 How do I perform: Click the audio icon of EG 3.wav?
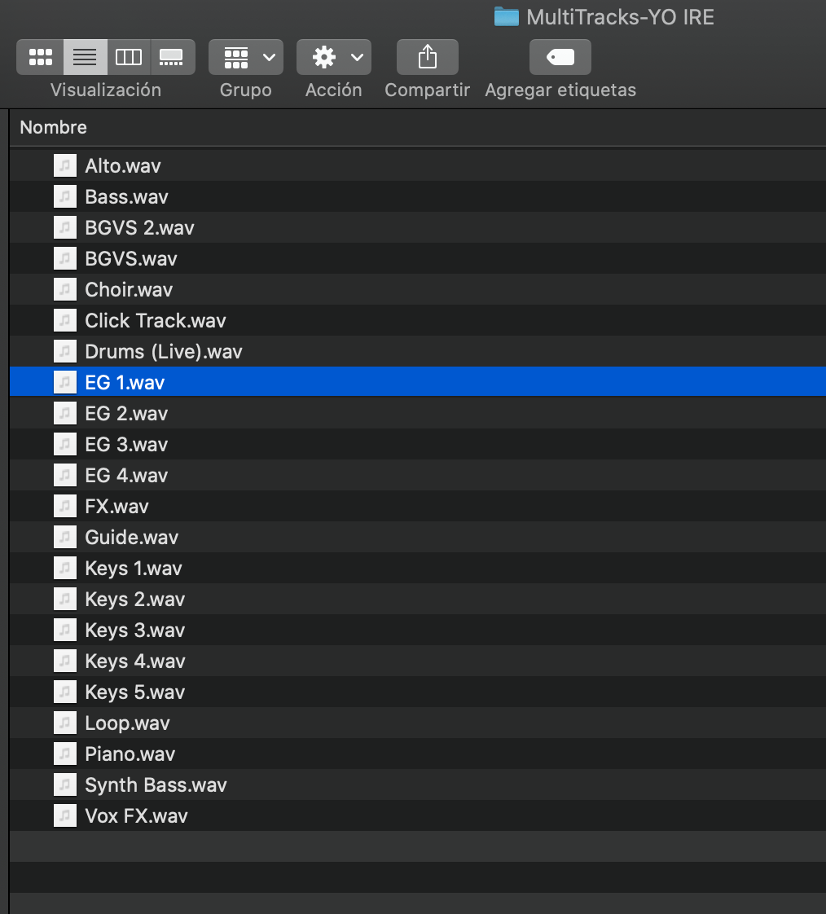point(65,444)
